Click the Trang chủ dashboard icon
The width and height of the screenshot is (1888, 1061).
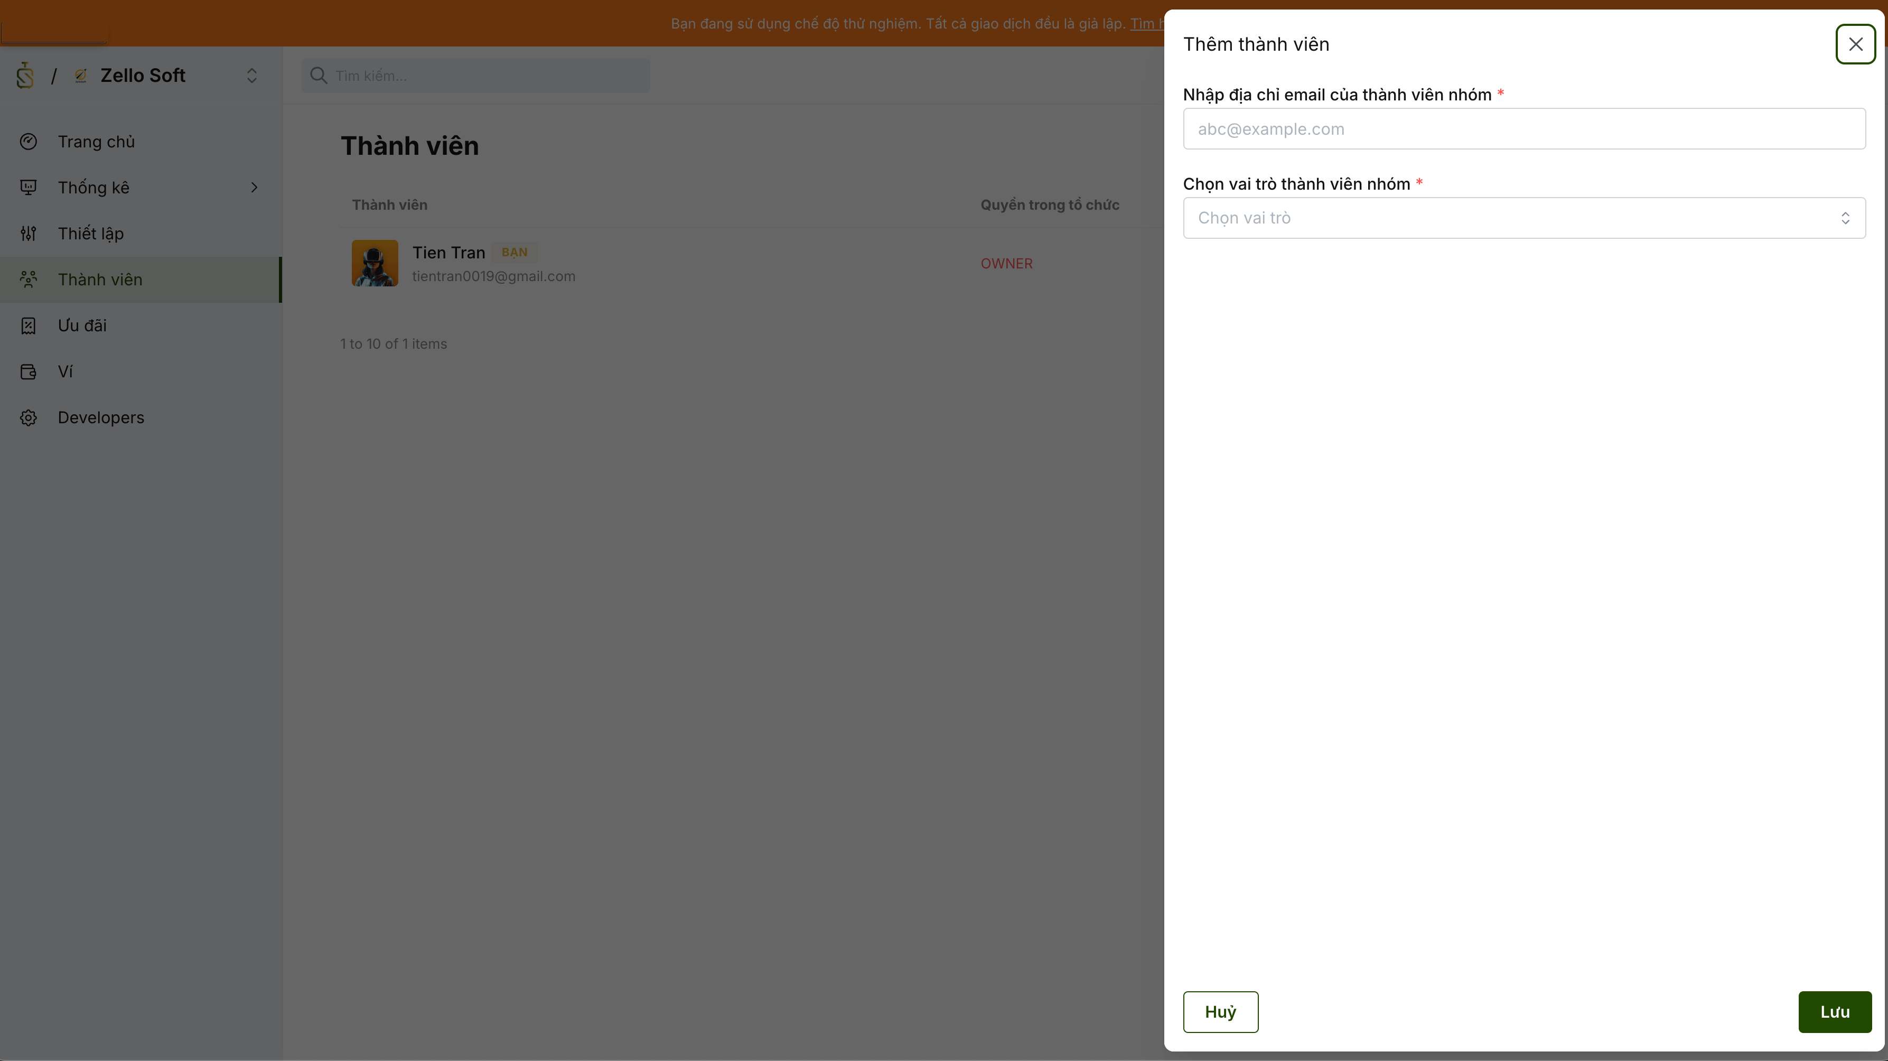point(29,142)
